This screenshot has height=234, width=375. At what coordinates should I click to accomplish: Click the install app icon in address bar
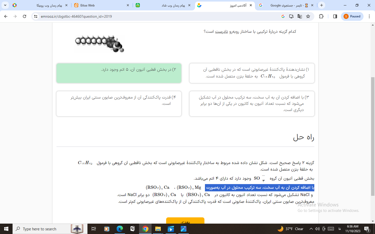tap(291, 16)
